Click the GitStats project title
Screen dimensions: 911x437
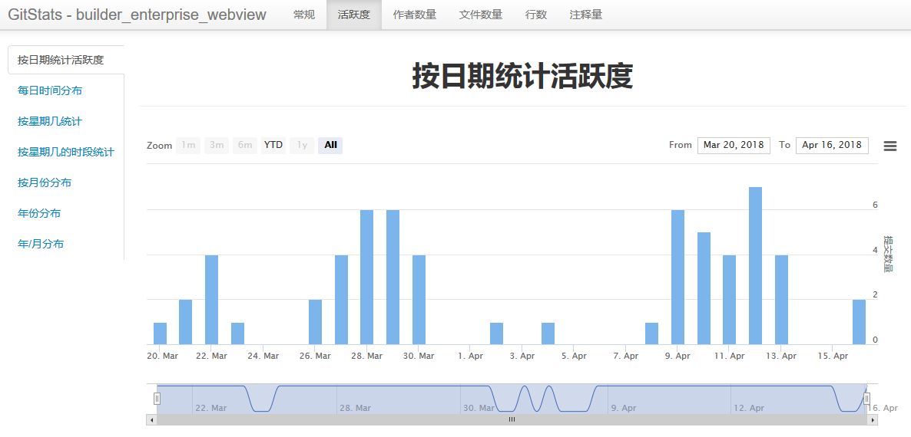(x=137, y=15)
